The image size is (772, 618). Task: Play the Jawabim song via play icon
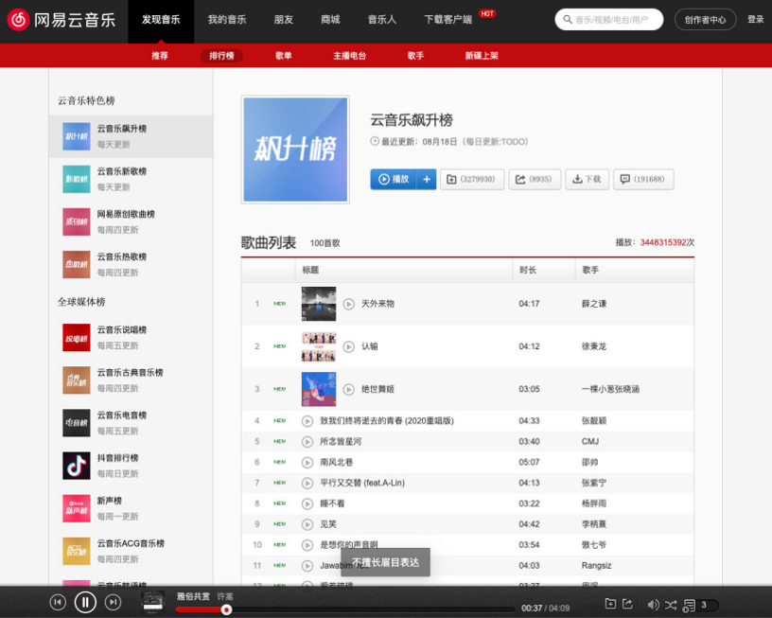[x=307, y=566]
